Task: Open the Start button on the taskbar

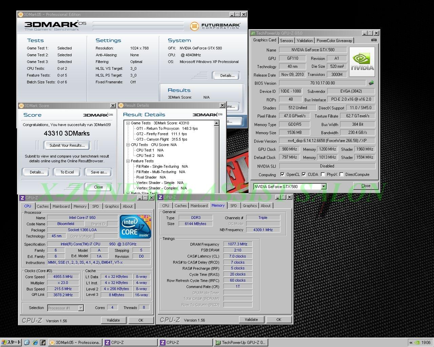Action: pyautogui.click(x=11, y=342)
